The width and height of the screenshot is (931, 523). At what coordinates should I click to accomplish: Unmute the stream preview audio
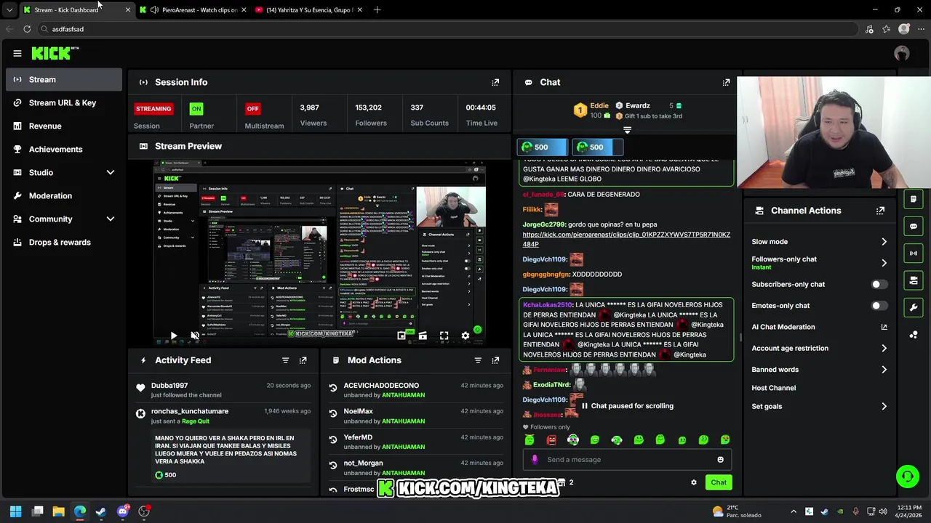pos(195,336)
